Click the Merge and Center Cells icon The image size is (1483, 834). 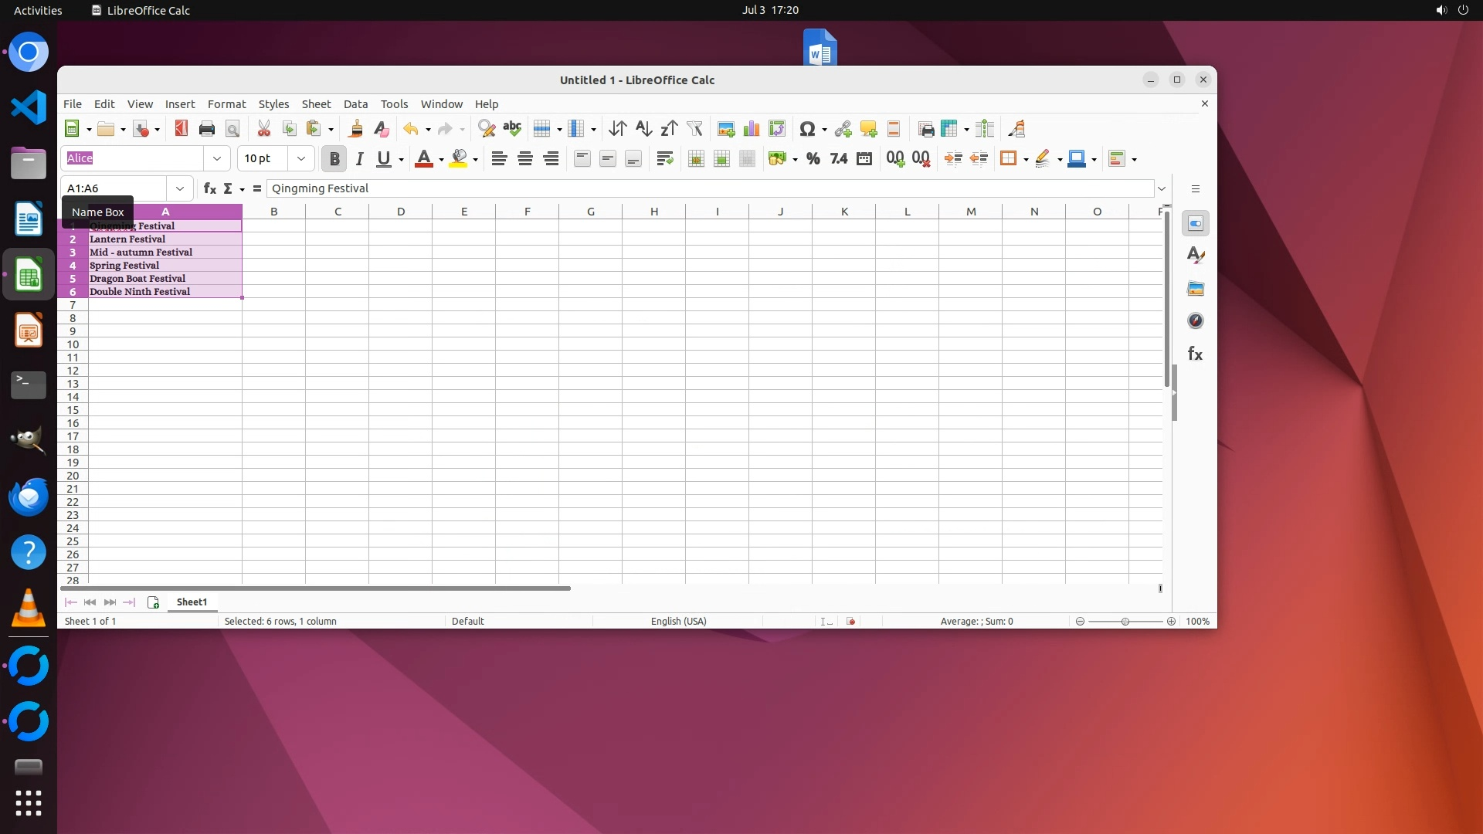(696, 158)
